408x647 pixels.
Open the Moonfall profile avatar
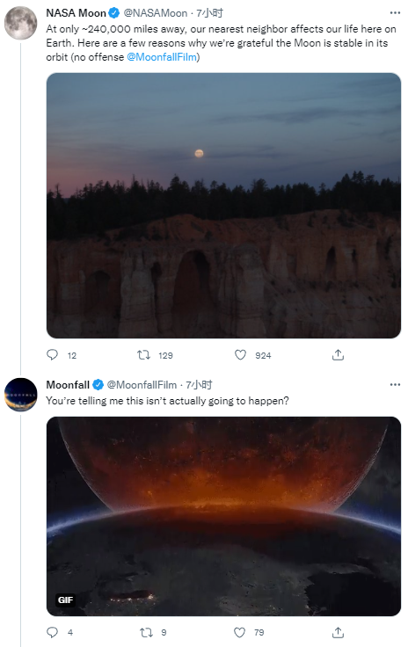tap(20, 395)
